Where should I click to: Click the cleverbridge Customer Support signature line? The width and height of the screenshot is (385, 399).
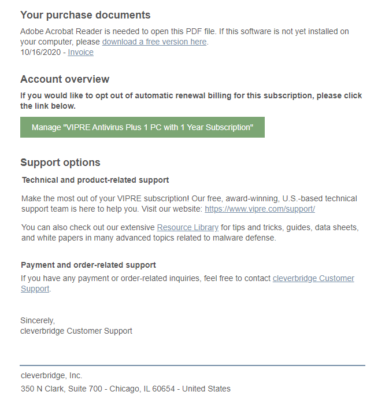76,331
